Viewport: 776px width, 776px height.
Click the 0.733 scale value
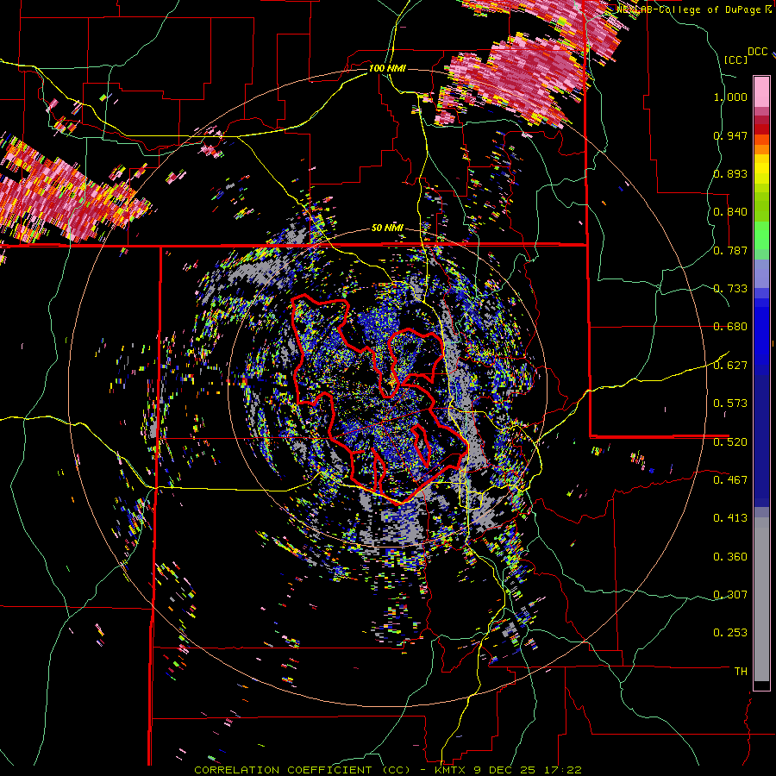[730, 289]
